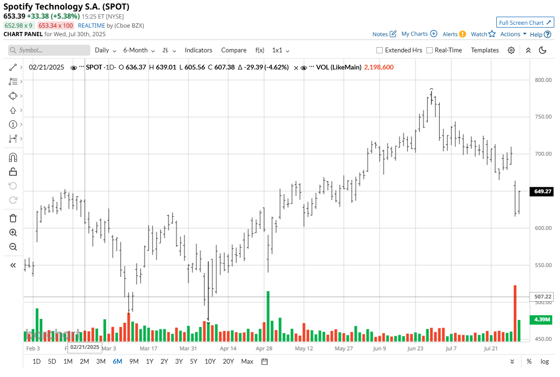Toggle log scale button
560x377 pixels.
[x=544, y=362]
